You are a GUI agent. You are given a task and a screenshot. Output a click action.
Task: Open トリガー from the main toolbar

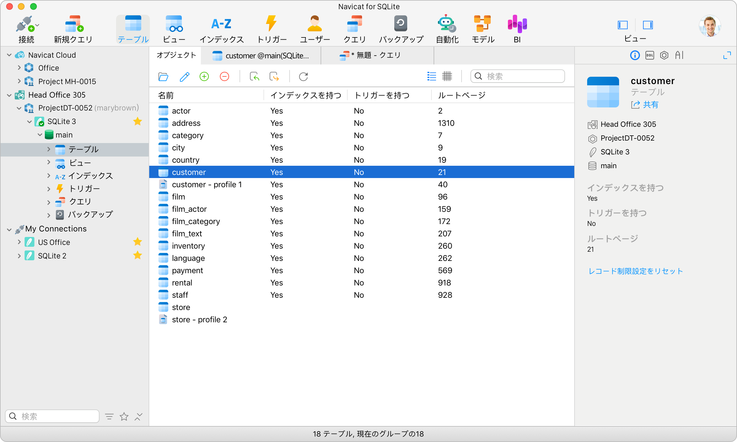[x=271, y=29]
